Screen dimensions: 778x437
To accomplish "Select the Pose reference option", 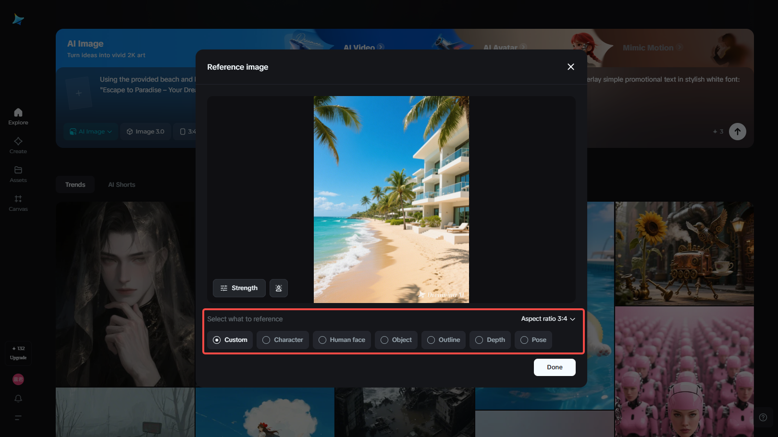I will [533, 340].
